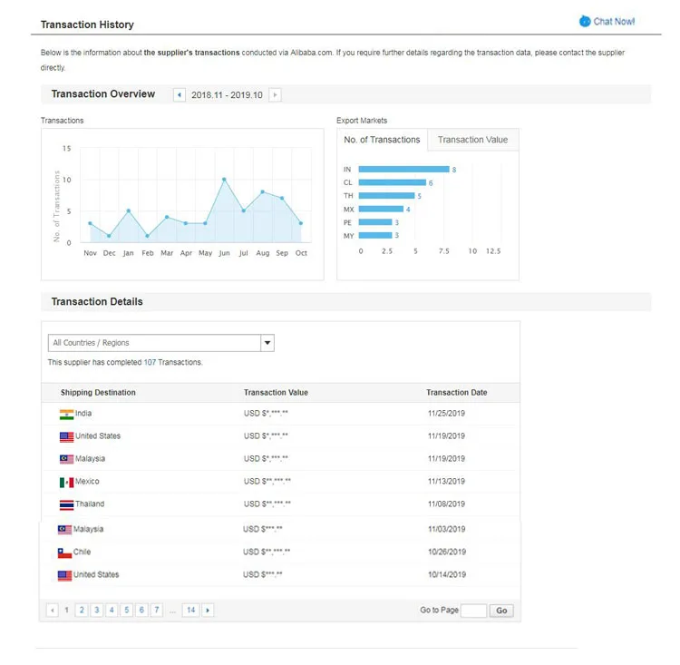This screenshot has height=665, width=680.
Task: Click next page arrow in pagination
Action: (209, 611)
